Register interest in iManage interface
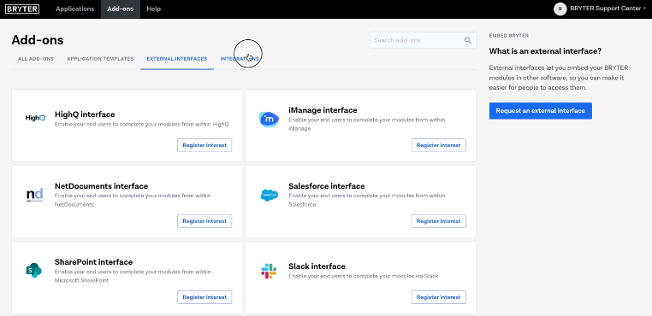This screenshot has width=652, height=316. tap(438, 145)
